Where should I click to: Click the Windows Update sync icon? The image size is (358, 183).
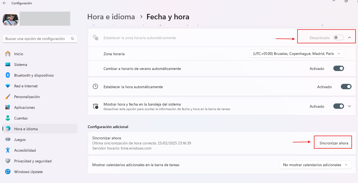point(8,172)
